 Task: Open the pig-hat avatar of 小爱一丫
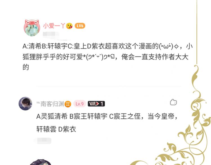[32, 28]
